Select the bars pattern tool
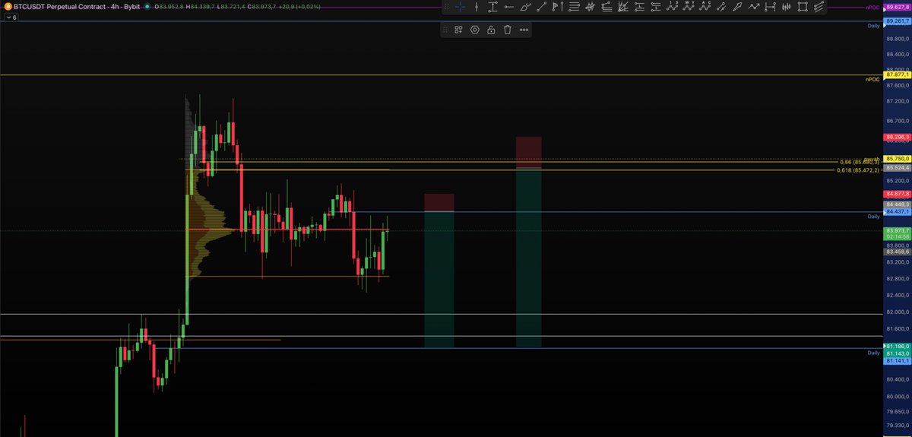Viewport: 912px width, 437px height. 786,7
